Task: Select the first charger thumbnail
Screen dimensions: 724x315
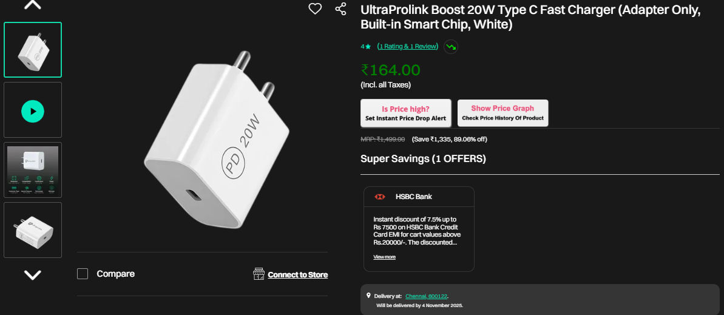Action: (x=33, y=50)
